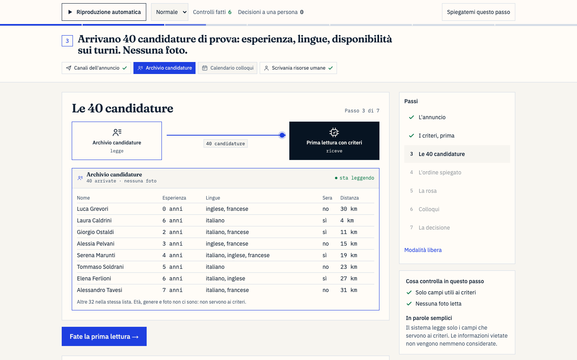Select the Giorgio Ostaldi row name
Viewport: 577px width, 360px height.
click(x=95, y=232)
